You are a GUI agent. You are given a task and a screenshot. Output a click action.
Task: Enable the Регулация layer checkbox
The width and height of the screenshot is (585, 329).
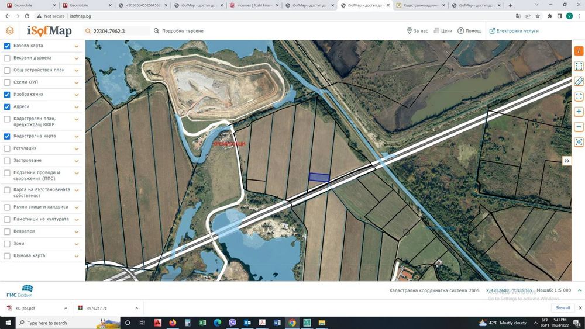(7, 148)
